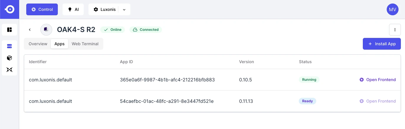Expand the Luxonis team dropdown arrow
Viewport: 405px width, 129px height.
124,9
